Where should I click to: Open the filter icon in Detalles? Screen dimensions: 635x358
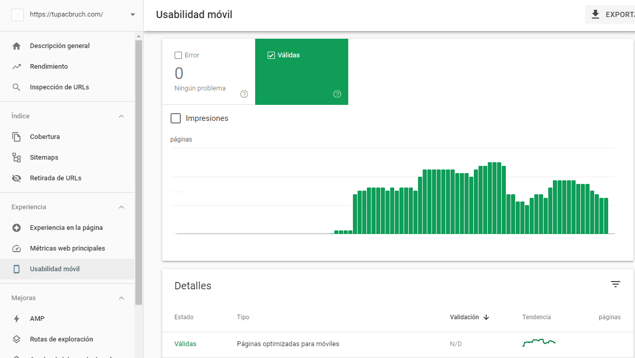click(x=615, y=284)
